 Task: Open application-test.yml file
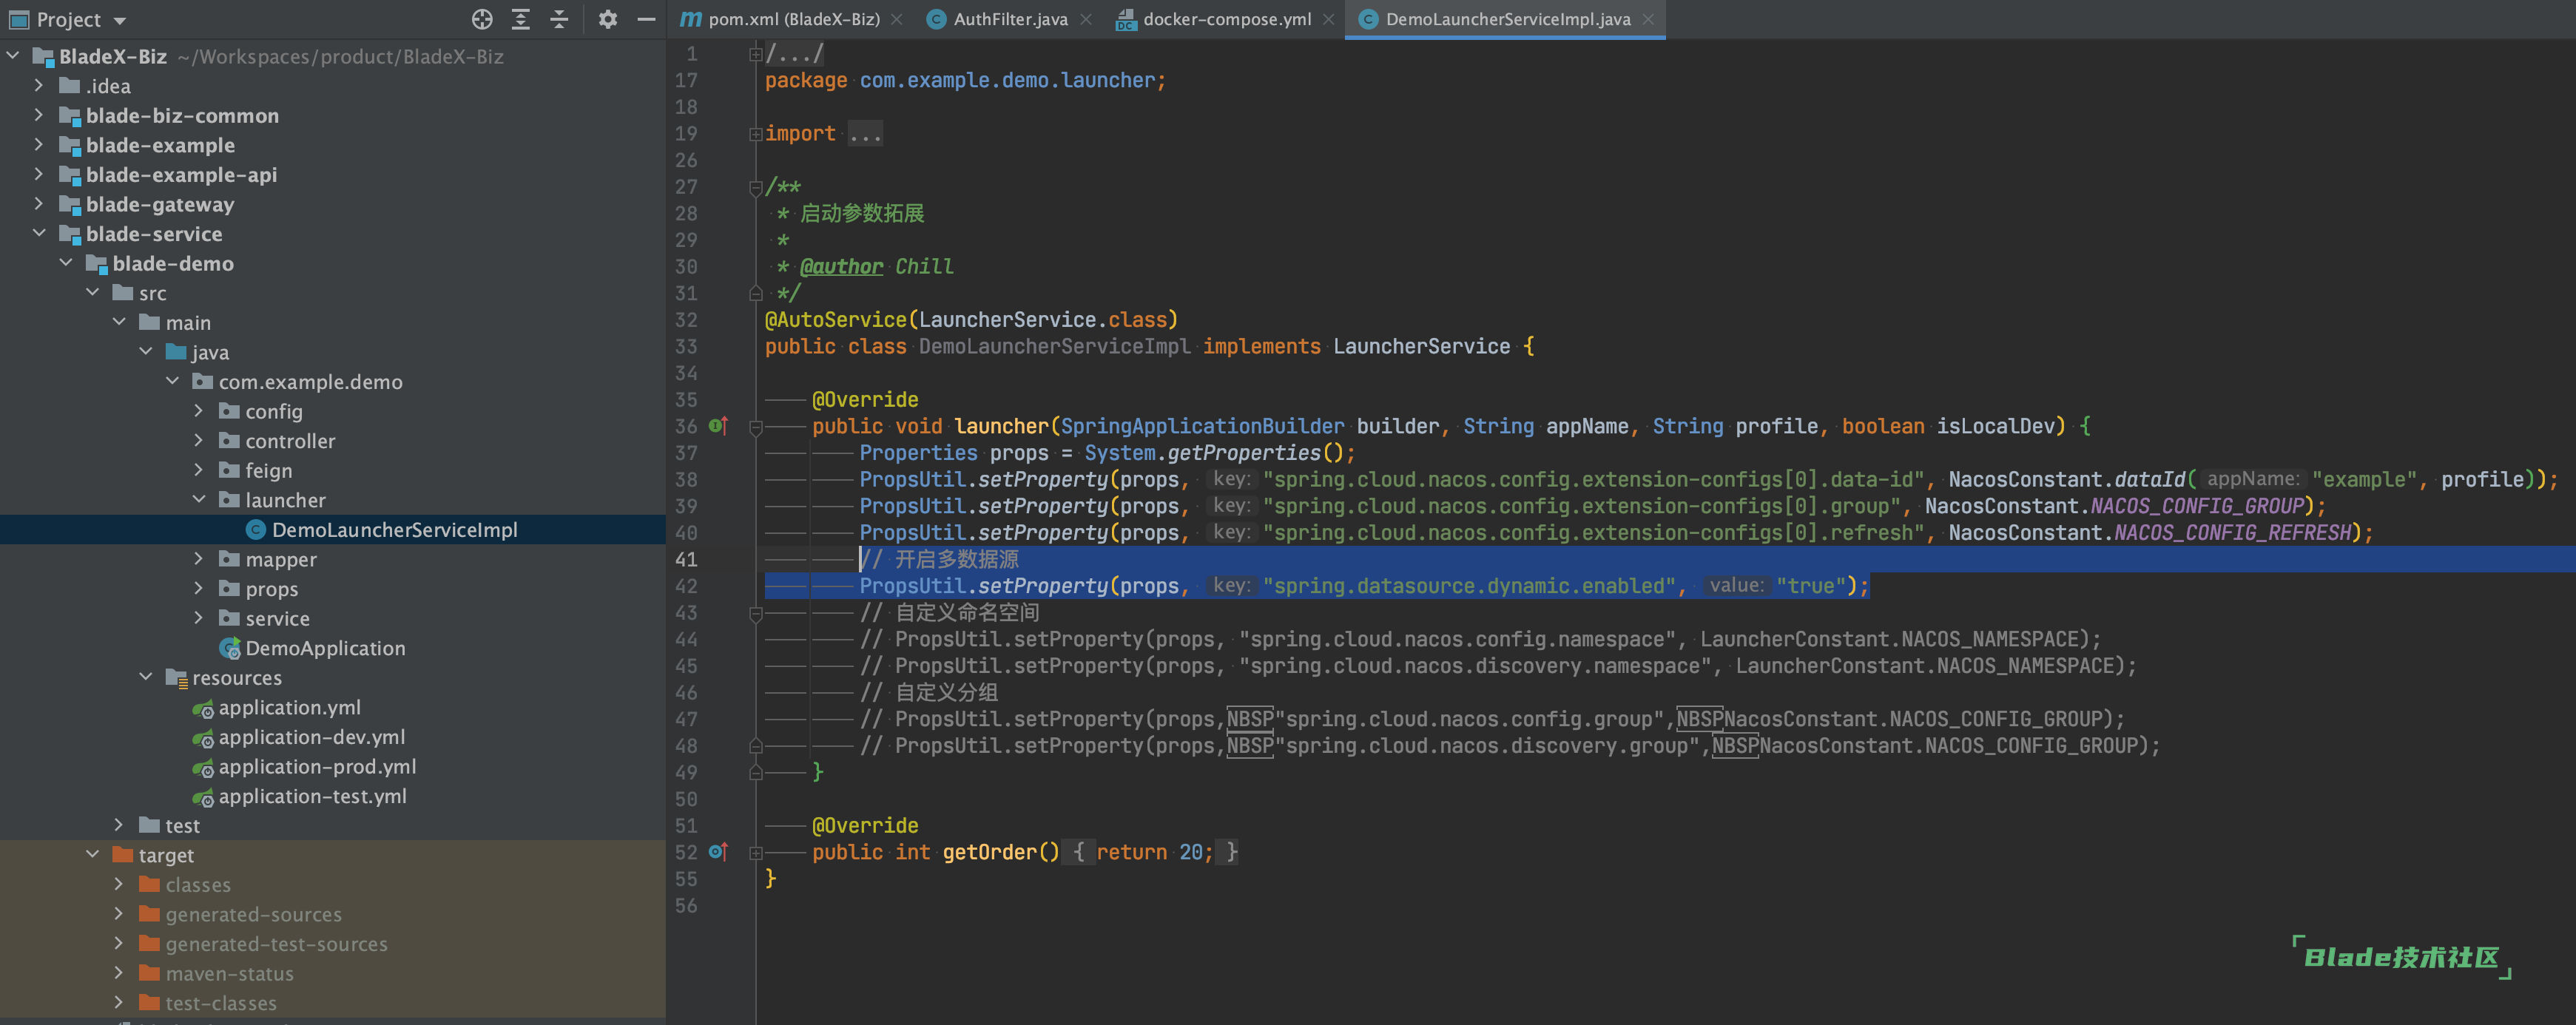pyautogui.click(x=312, y=796)
